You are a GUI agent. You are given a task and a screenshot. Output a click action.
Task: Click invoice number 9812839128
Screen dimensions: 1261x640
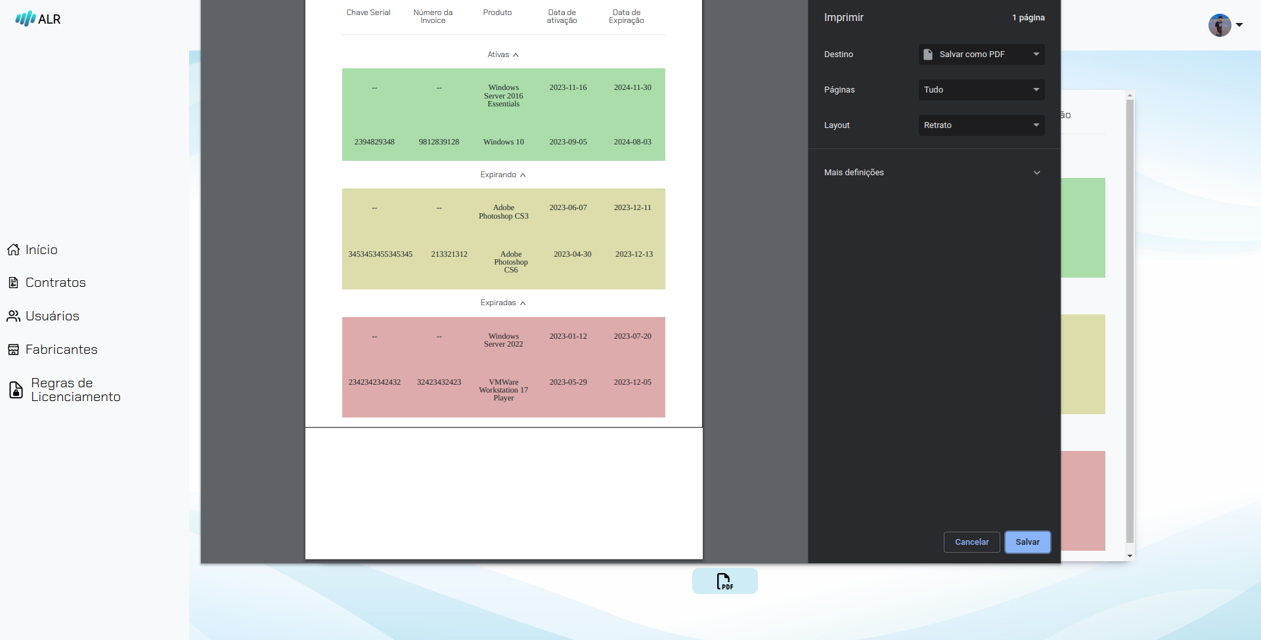(x=439, y=142)
